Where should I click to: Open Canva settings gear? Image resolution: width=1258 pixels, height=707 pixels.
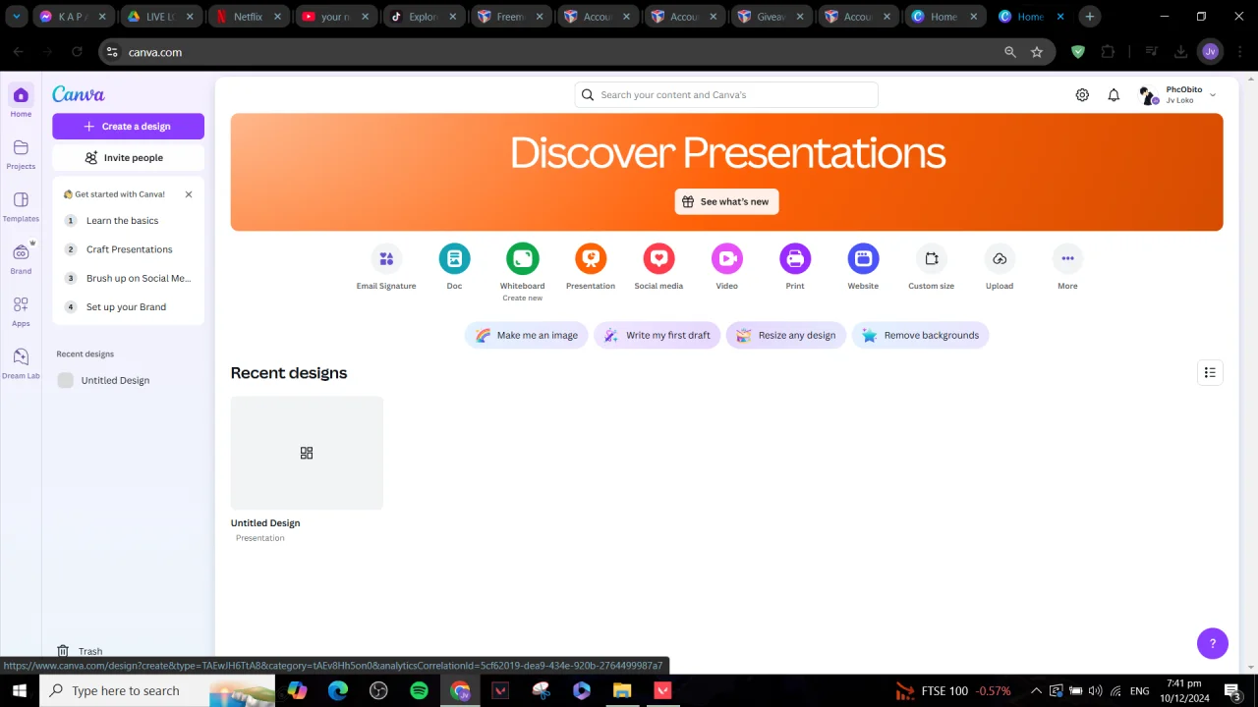1082,95
